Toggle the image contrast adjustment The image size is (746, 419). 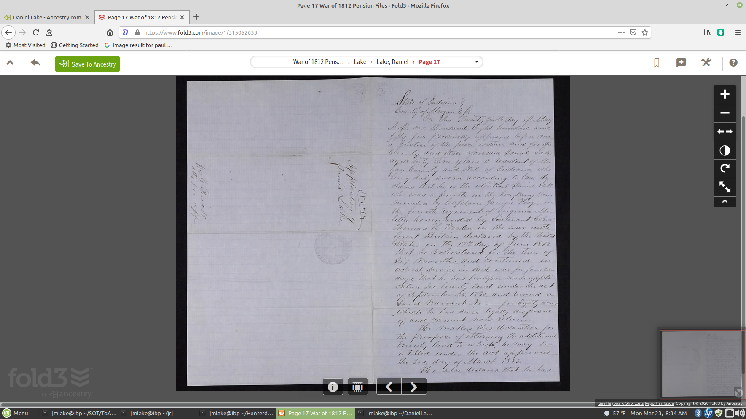click(725, 150)
